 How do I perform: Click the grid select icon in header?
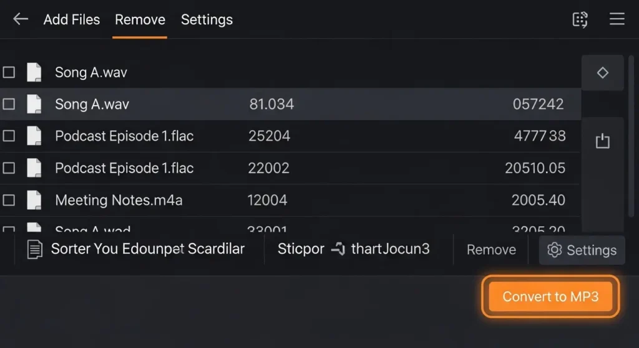coord(580,19)
